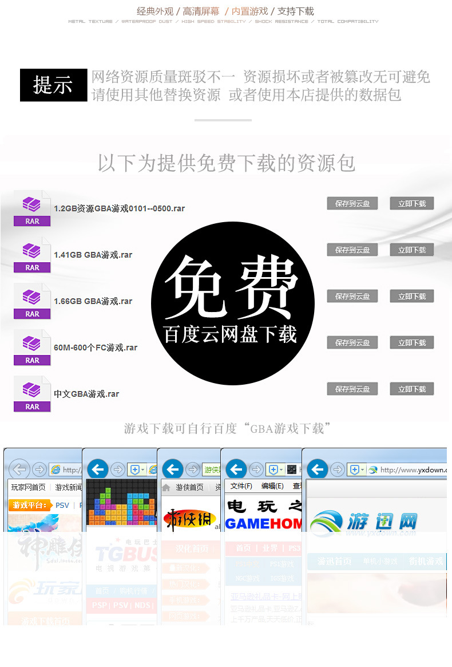Click the 业界 link on the GAMEHOME page
Image resolution: width=452 pixels, height=667 pixels.
point(269,548)
